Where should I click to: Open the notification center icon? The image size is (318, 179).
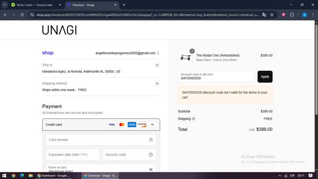pos(311,176)
